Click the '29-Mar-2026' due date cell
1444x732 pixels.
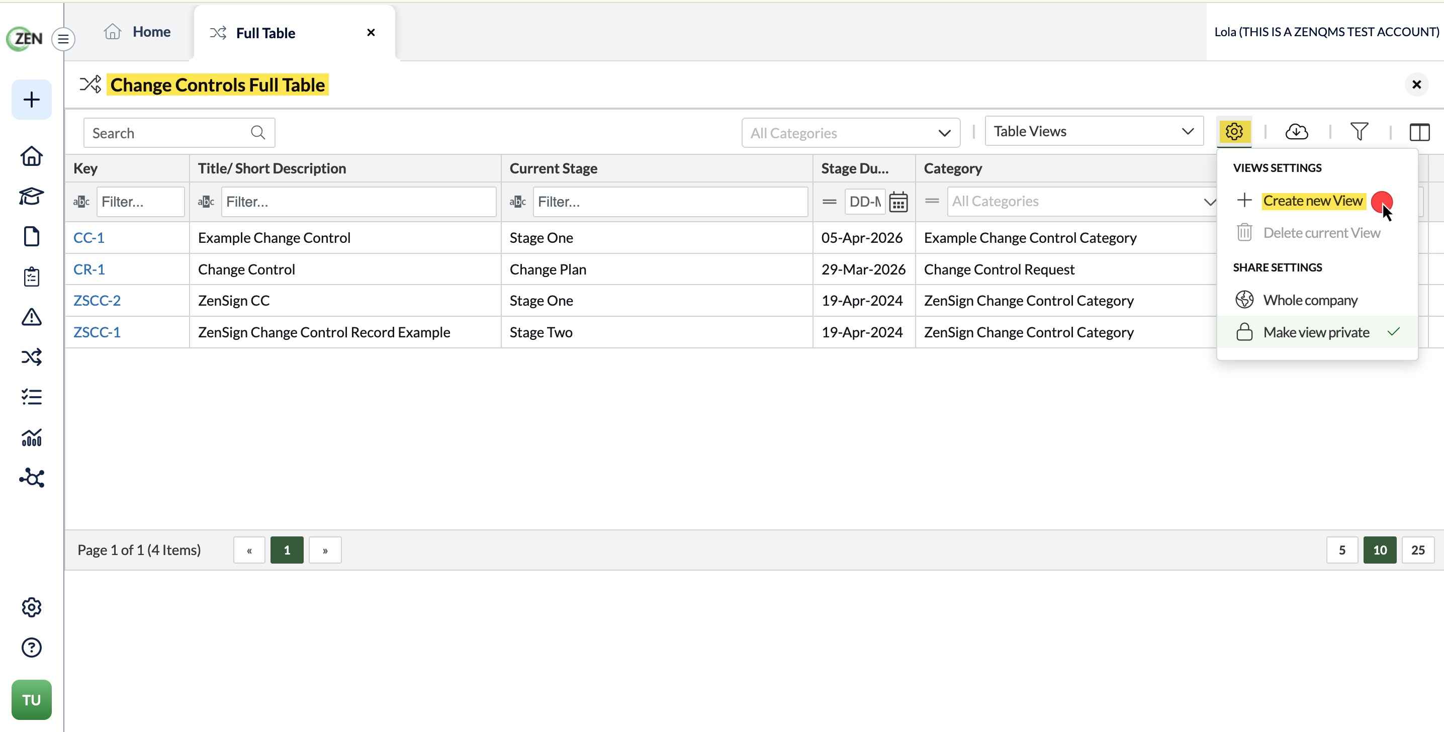click(x=863, y=269)
